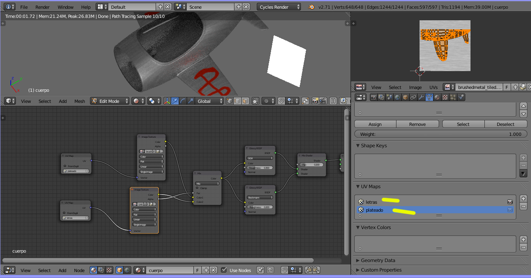Click the OpenGL render image camera icon
Viewport: 531px width, 278px height.
(315, 101)
